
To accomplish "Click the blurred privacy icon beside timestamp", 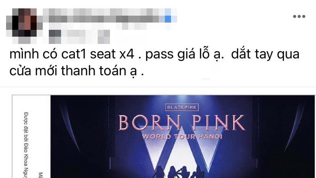I will 104,36.
